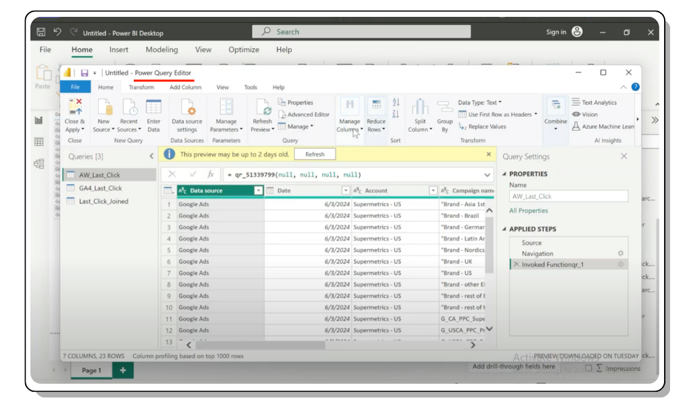Select the GA4_Last_Click query
The height and width of the screenshot is (408, 687).
101,188
